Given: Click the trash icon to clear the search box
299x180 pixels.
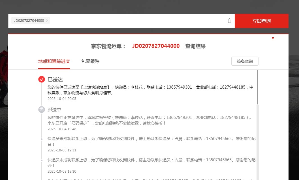Looking at the screenshot, I should [x=230, y=21].
